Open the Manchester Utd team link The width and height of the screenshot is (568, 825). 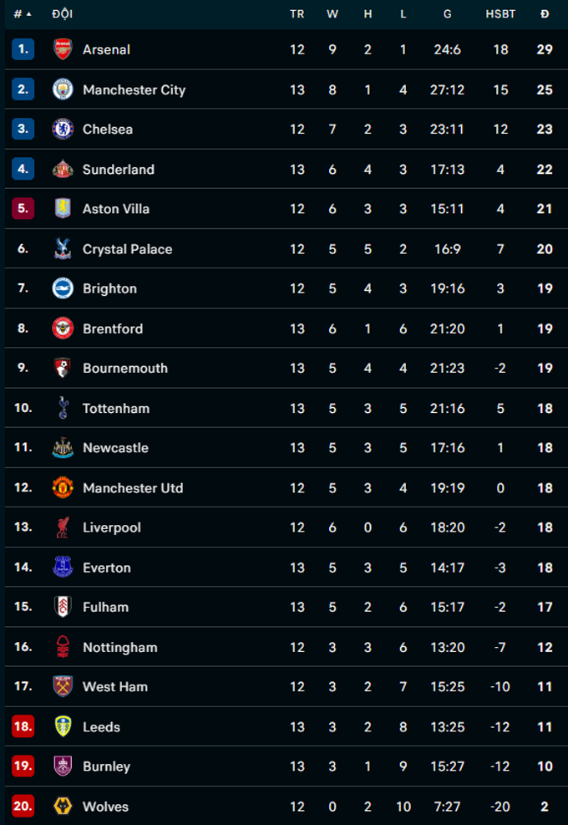click(x=132, y=488)
